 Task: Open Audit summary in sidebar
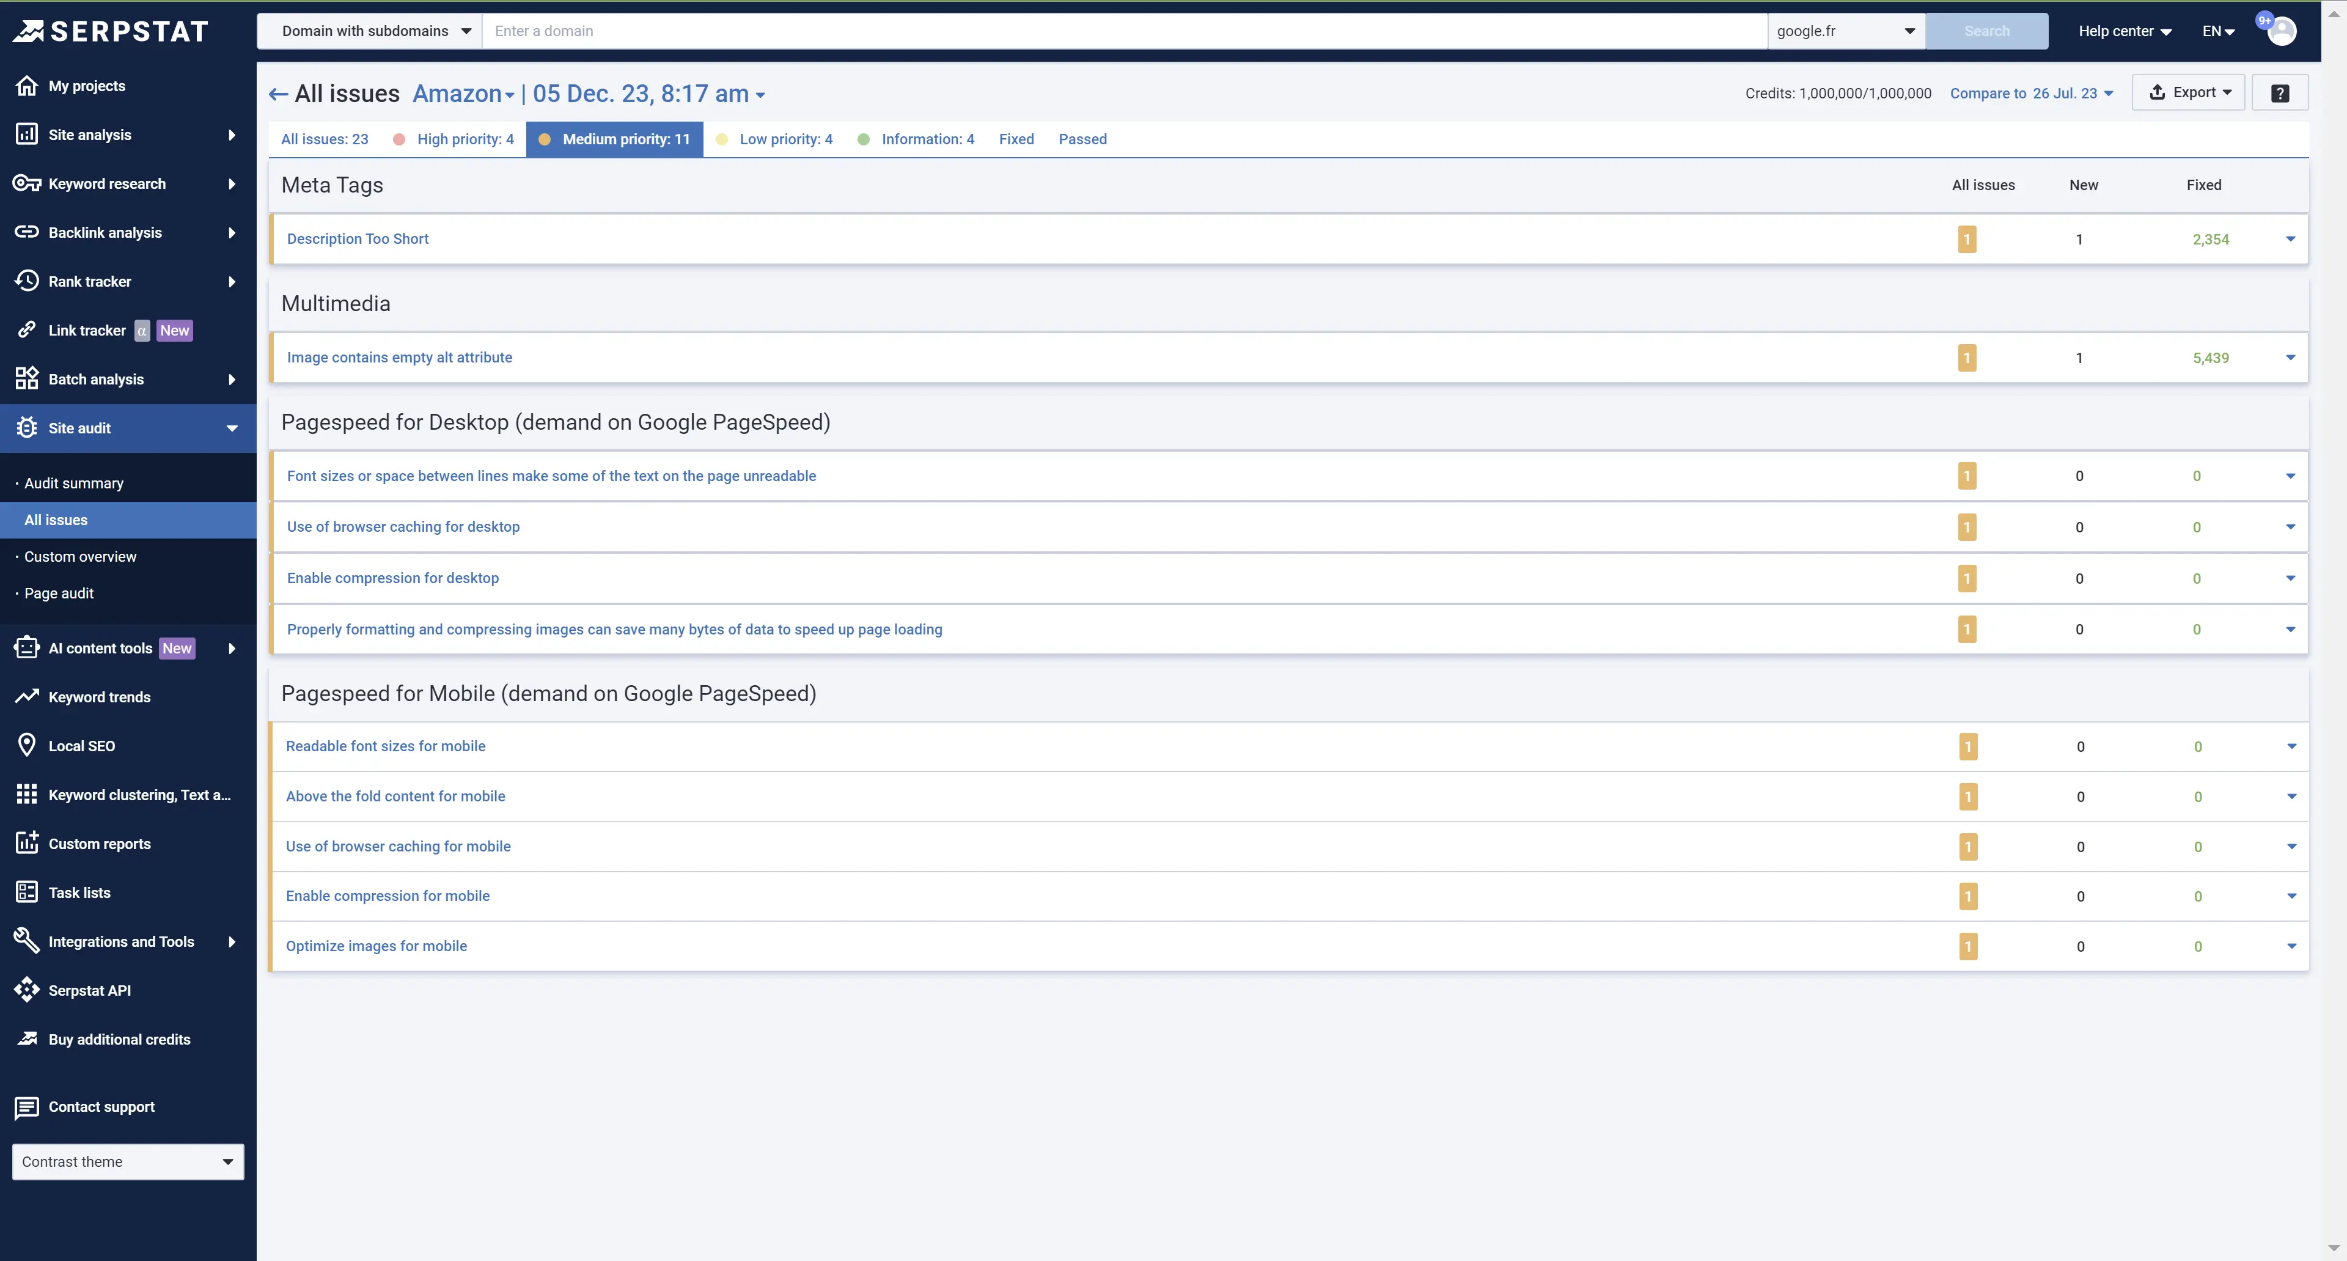pos(74,483)
